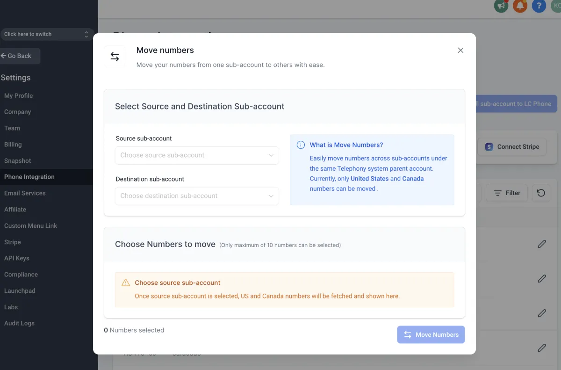Click the topmost pencil edit icon
This screenshot has height=370, width=561.
tap(542, 244)
